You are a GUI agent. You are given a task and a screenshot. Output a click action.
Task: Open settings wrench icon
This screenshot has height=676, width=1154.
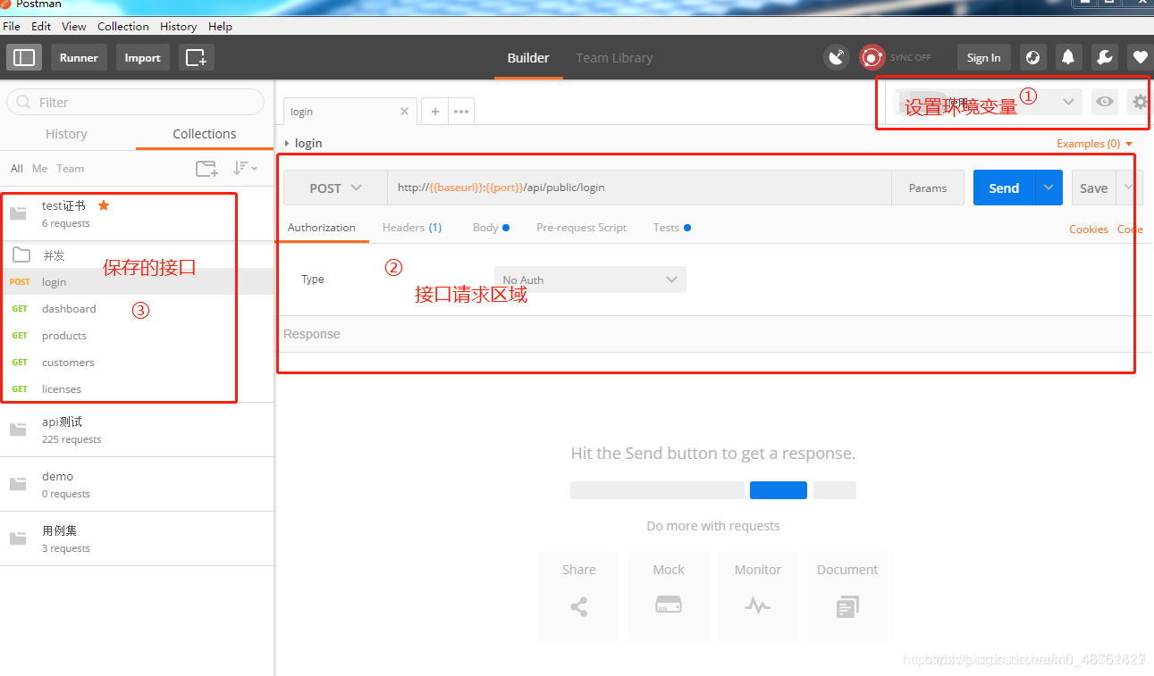tap(1104, 58)
